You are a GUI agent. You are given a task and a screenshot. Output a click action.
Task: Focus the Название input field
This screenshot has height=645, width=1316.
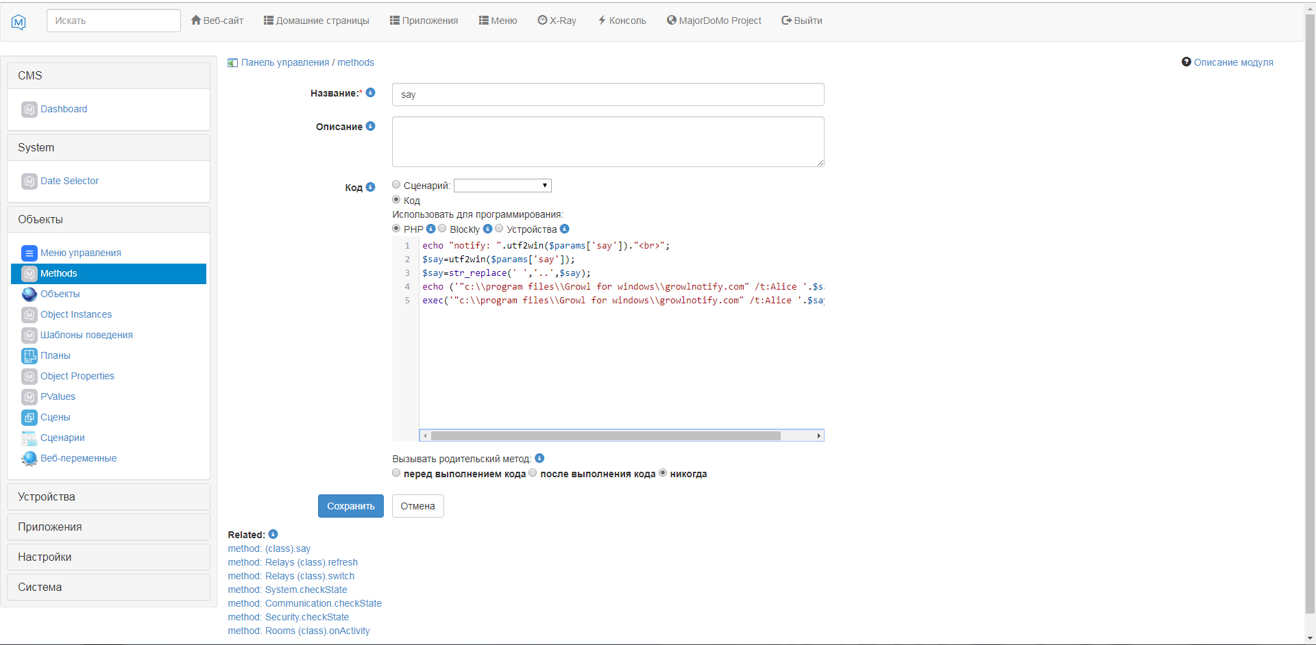608,94
